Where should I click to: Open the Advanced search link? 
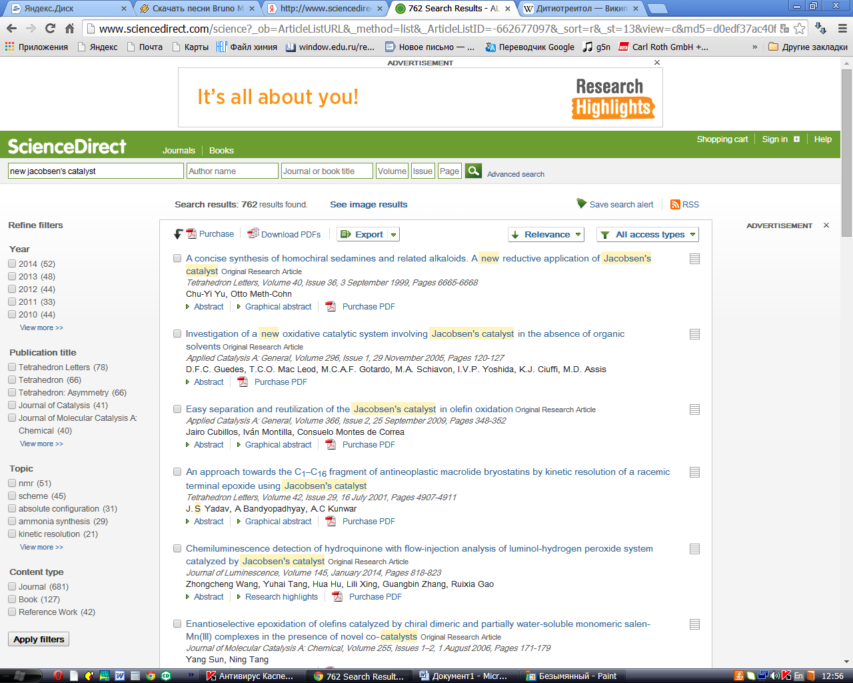click(x=515, y=174)
